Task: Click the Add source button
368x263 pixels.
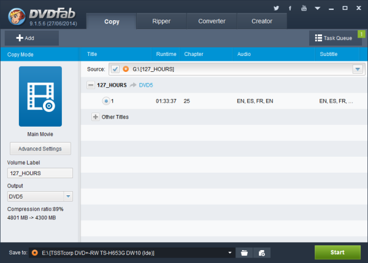Action: (x=32, y=38)
